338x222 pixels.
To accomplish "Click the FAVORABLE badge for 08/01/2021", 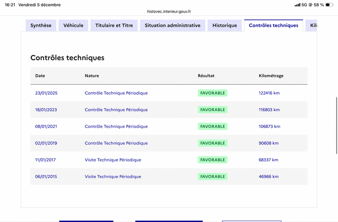I will tap(213, 126).
